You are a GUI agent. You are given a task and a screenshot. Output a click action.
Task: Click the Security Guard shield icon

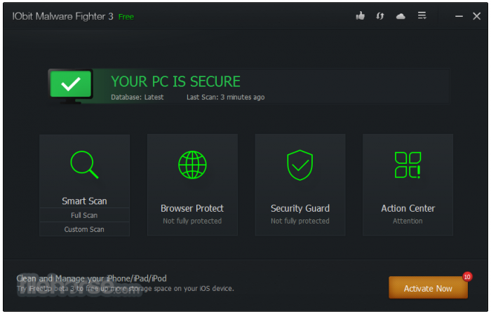tap(300, 165)
